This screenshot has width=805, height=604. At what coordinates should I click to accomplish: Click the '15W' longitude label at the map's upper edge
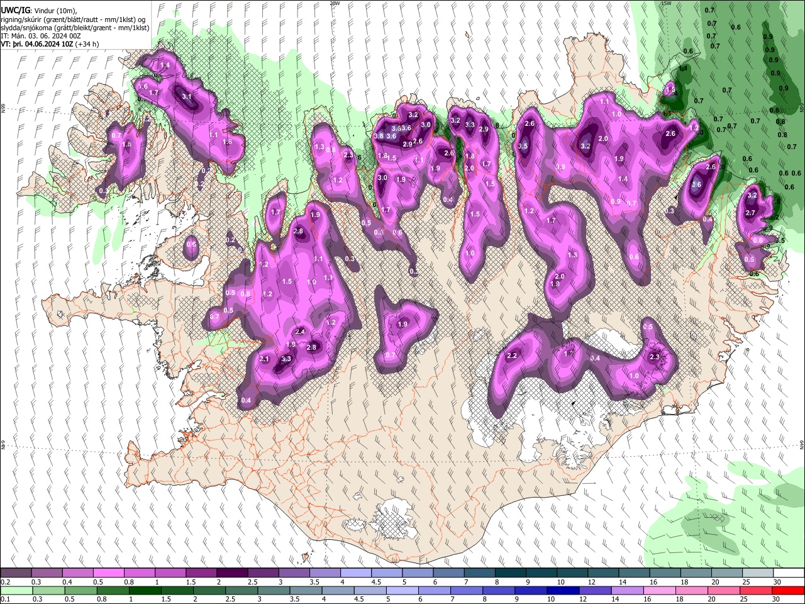(x=667, y=3)
